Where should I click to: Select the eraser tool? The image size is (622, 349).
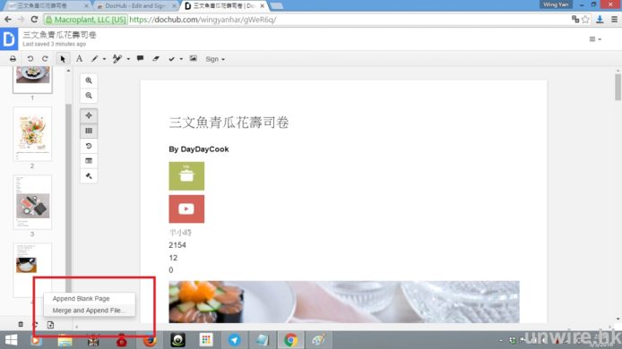tap(156, 59)
